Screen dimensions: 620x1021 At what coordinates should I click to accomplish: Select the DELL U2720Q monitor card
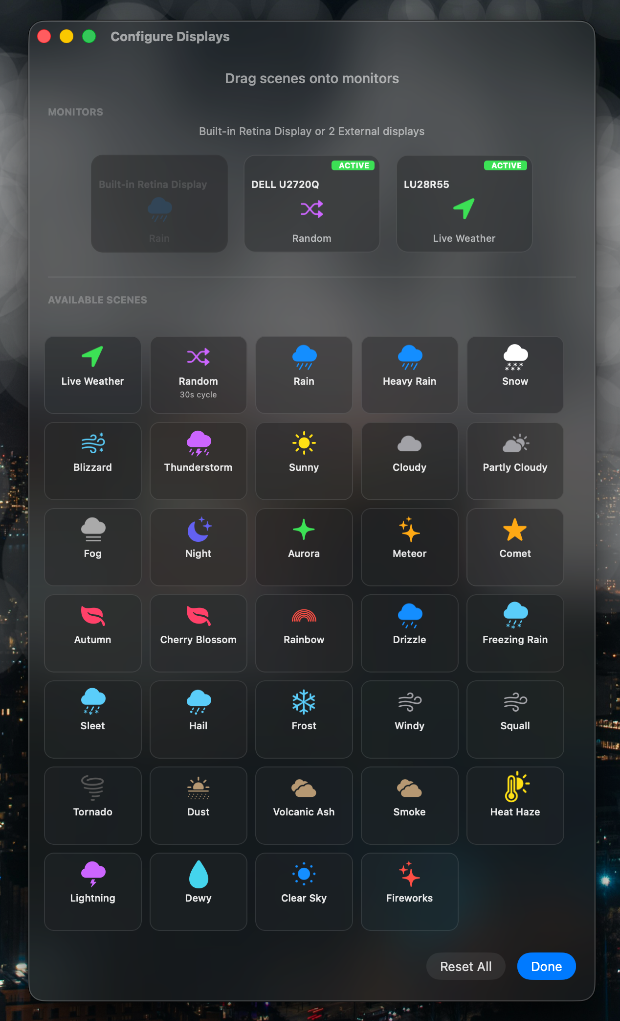pos(312,204)
